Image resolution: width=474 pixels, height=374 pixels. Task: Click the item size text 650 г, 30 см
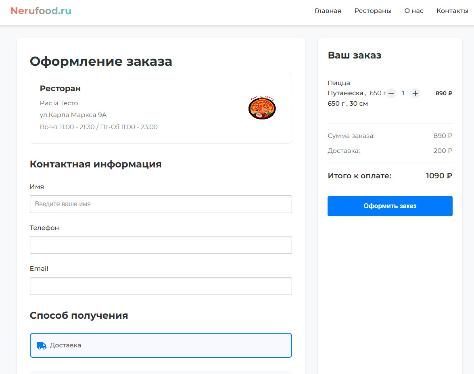pyautogui.click(x=348, y=103)
